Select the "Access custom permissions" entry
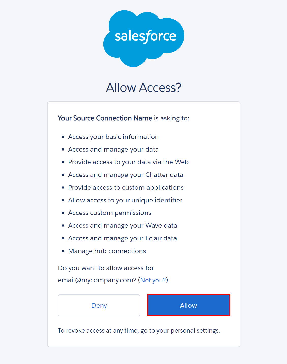Screen dimensions: 287x364 pos(109,213)
